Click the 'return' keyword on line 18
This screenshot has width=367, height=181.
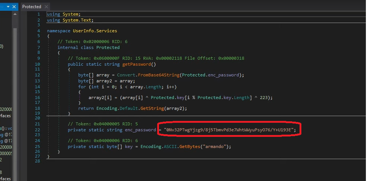tap(86, 108)
